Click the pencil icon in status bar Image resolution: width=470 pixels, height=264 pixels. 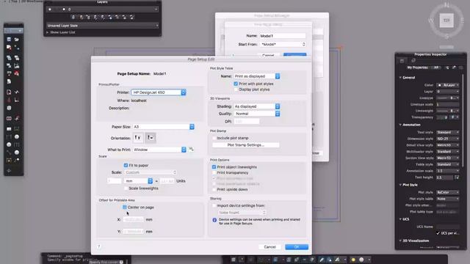tap(322, 260)
